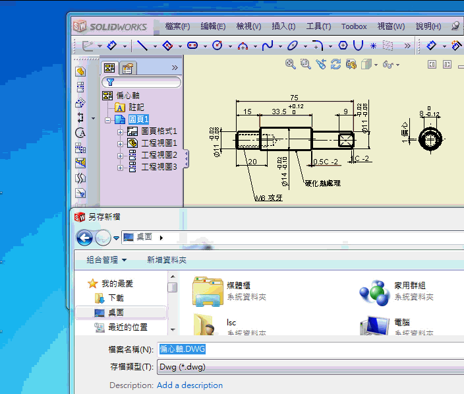Viewport: 464px width, 394px height.
Task: Open the 編輯(E) menu
Action: 213,26
